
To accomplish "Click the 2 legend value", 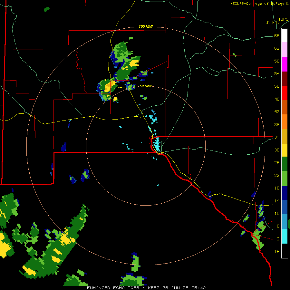I will [278, 239].
